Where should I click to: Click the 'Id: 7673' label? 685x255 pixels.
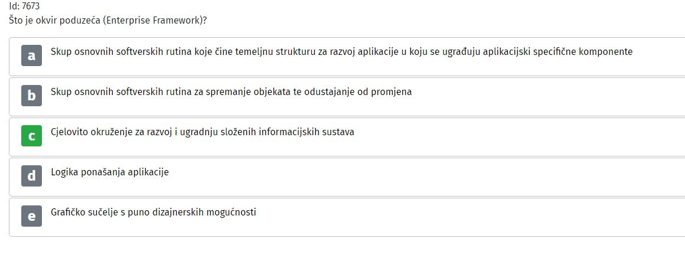tap(24, 6)
